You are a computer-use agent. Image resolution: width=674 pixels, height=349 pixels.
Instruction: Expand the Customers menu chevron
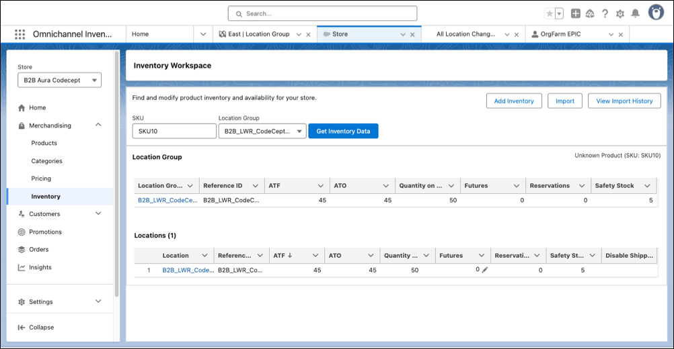[x=98, y=213]
